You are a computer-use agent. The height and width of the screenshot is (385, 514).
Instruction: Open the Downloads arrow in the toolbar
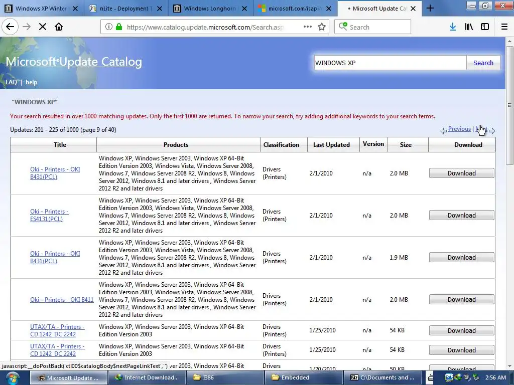[x=453, y=27]
